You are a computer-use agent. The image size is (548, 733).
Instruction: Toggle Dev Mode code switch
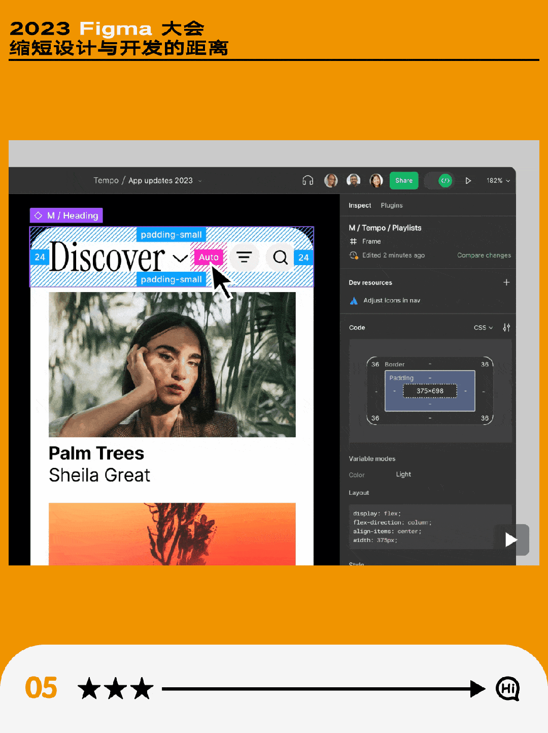click(x=439, y=181)
